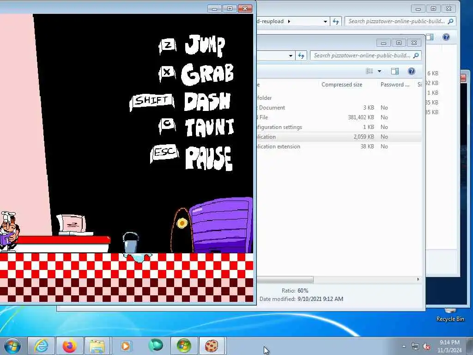
Task: Open Windows Explorer from the taskbar
Action: (97, 346)
